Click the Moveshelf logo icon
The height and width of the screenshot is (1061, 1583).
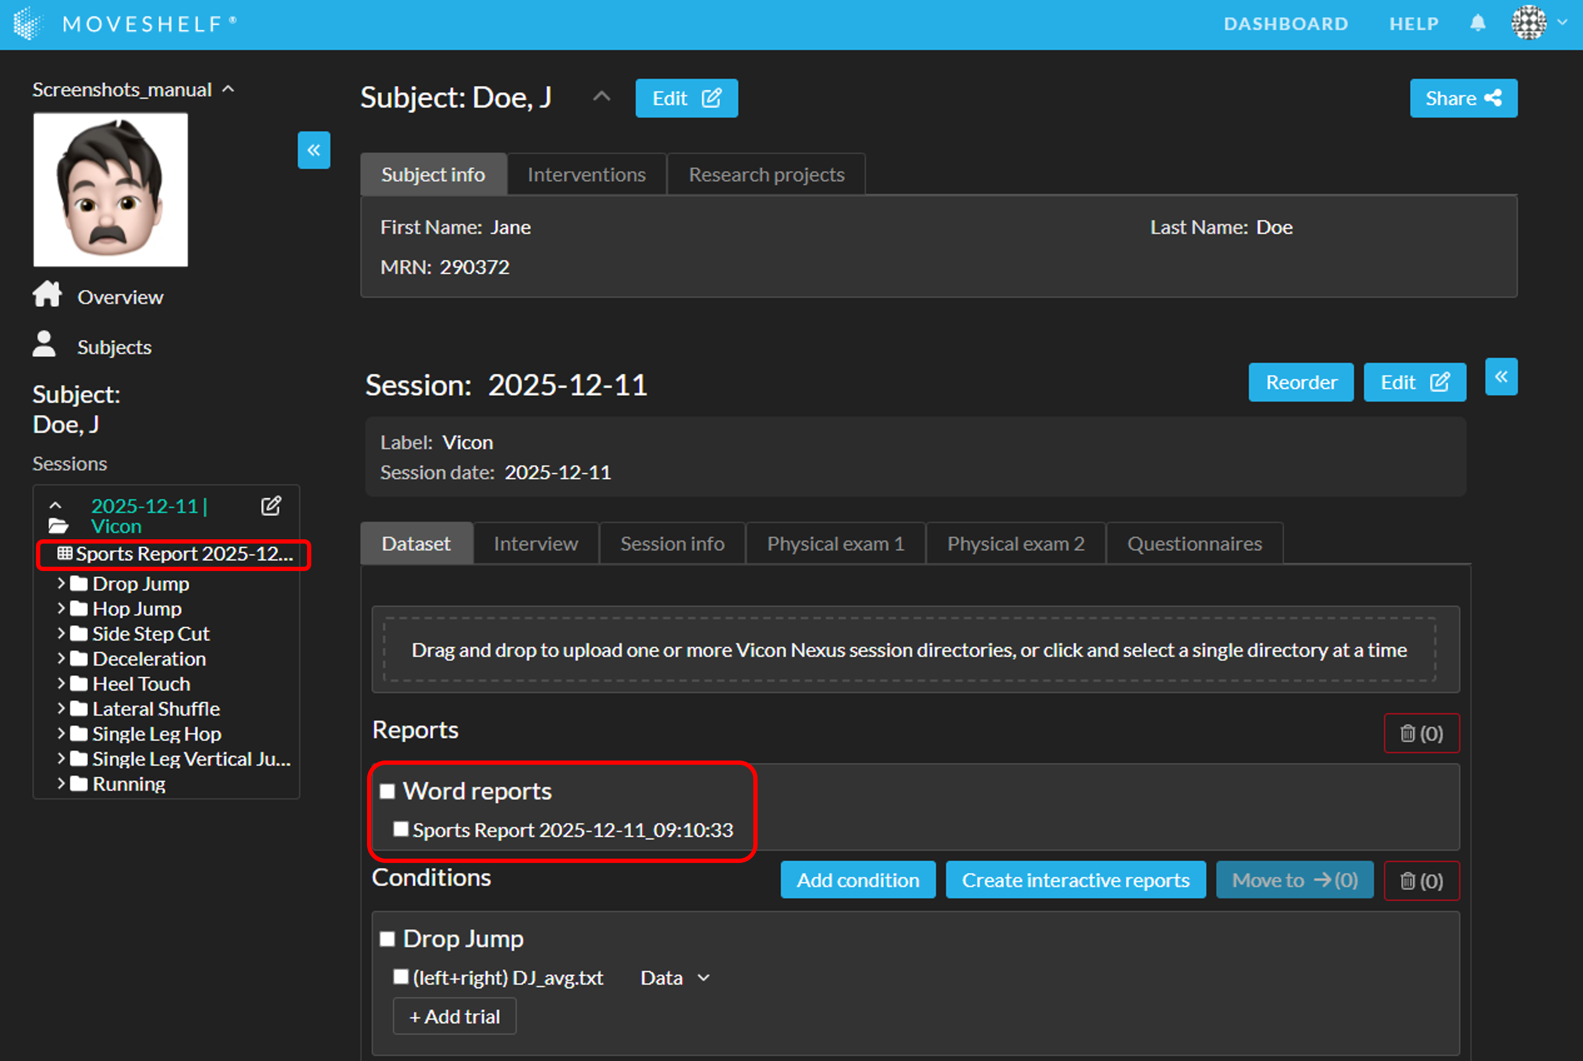coord(27,24)
